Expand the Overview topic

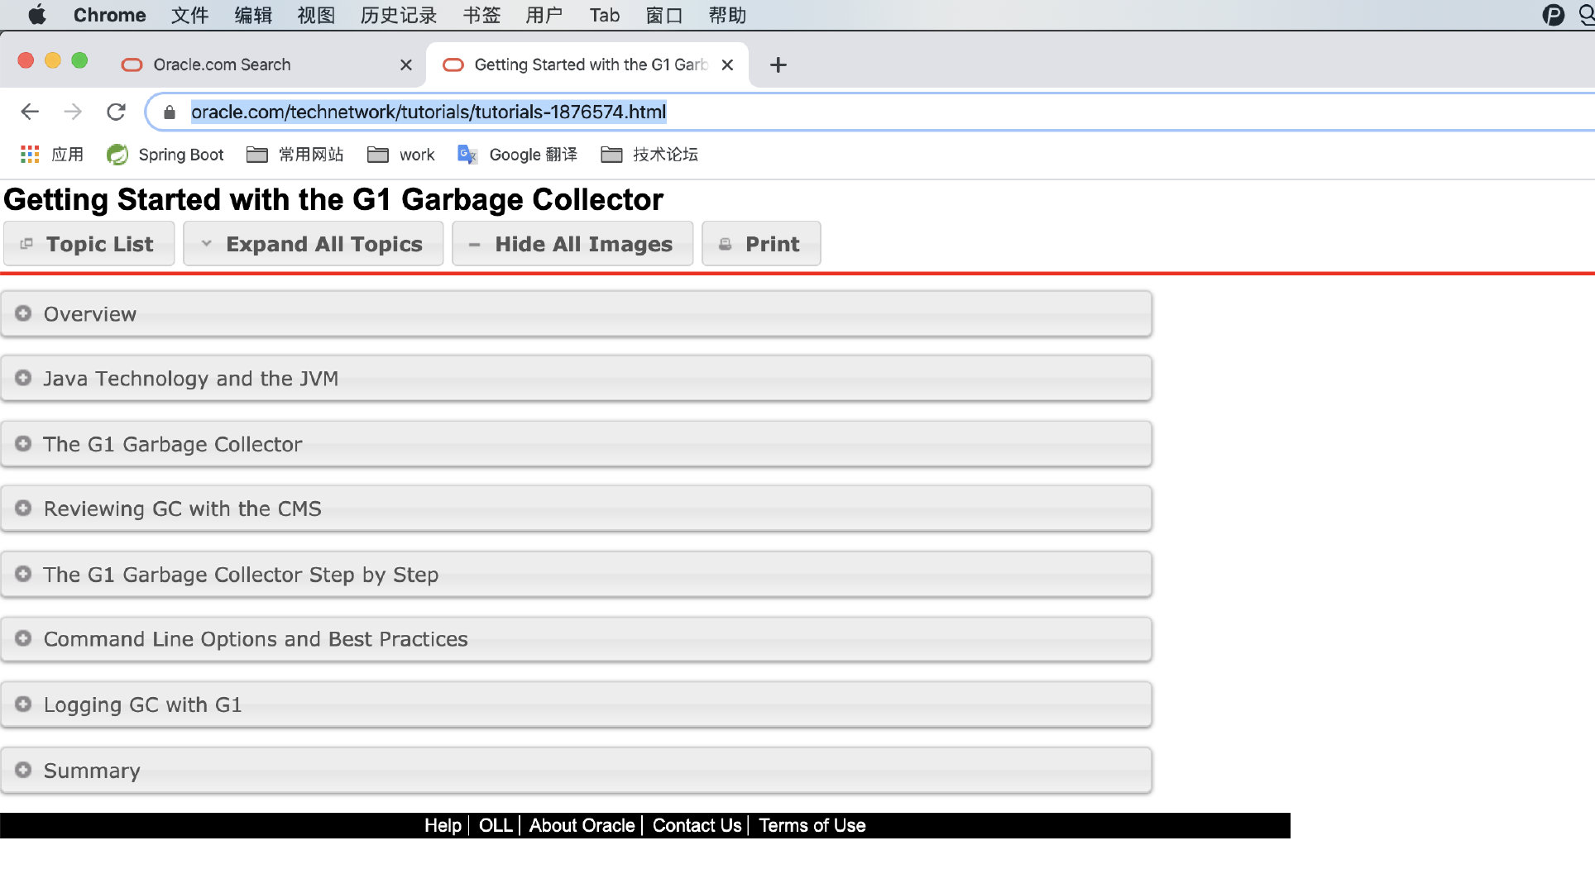pyautogui.click(x=576, y=313)
